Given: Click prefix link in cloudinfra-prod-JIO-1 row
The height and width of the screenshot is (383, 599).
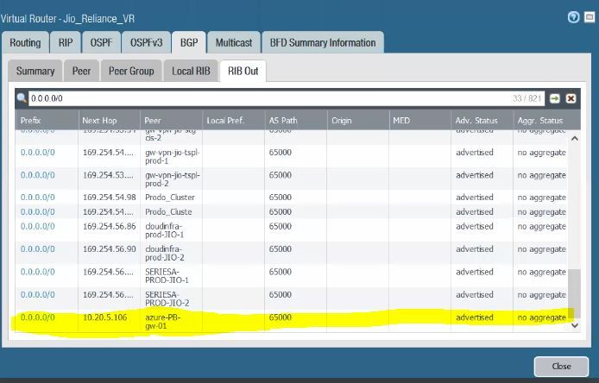Looking at the screenshot, I should click(37, 226).
